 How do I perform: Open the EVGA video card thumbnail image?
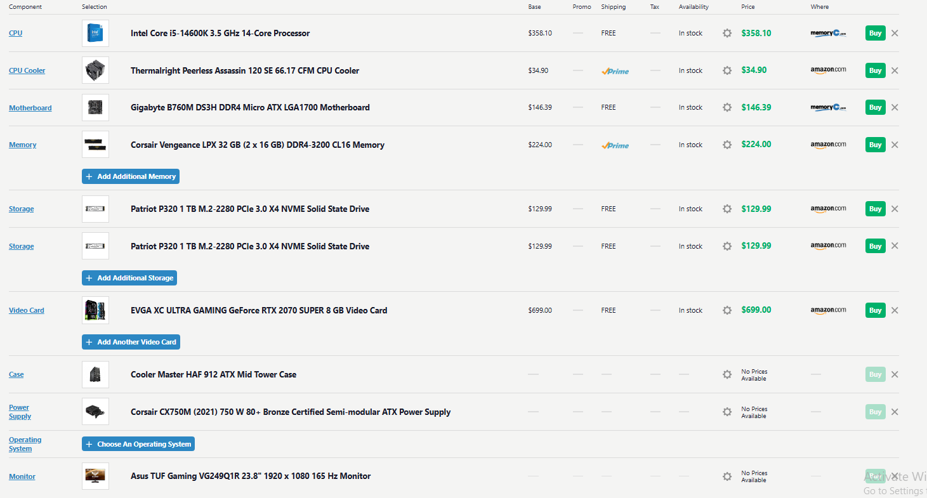point(95,310)
